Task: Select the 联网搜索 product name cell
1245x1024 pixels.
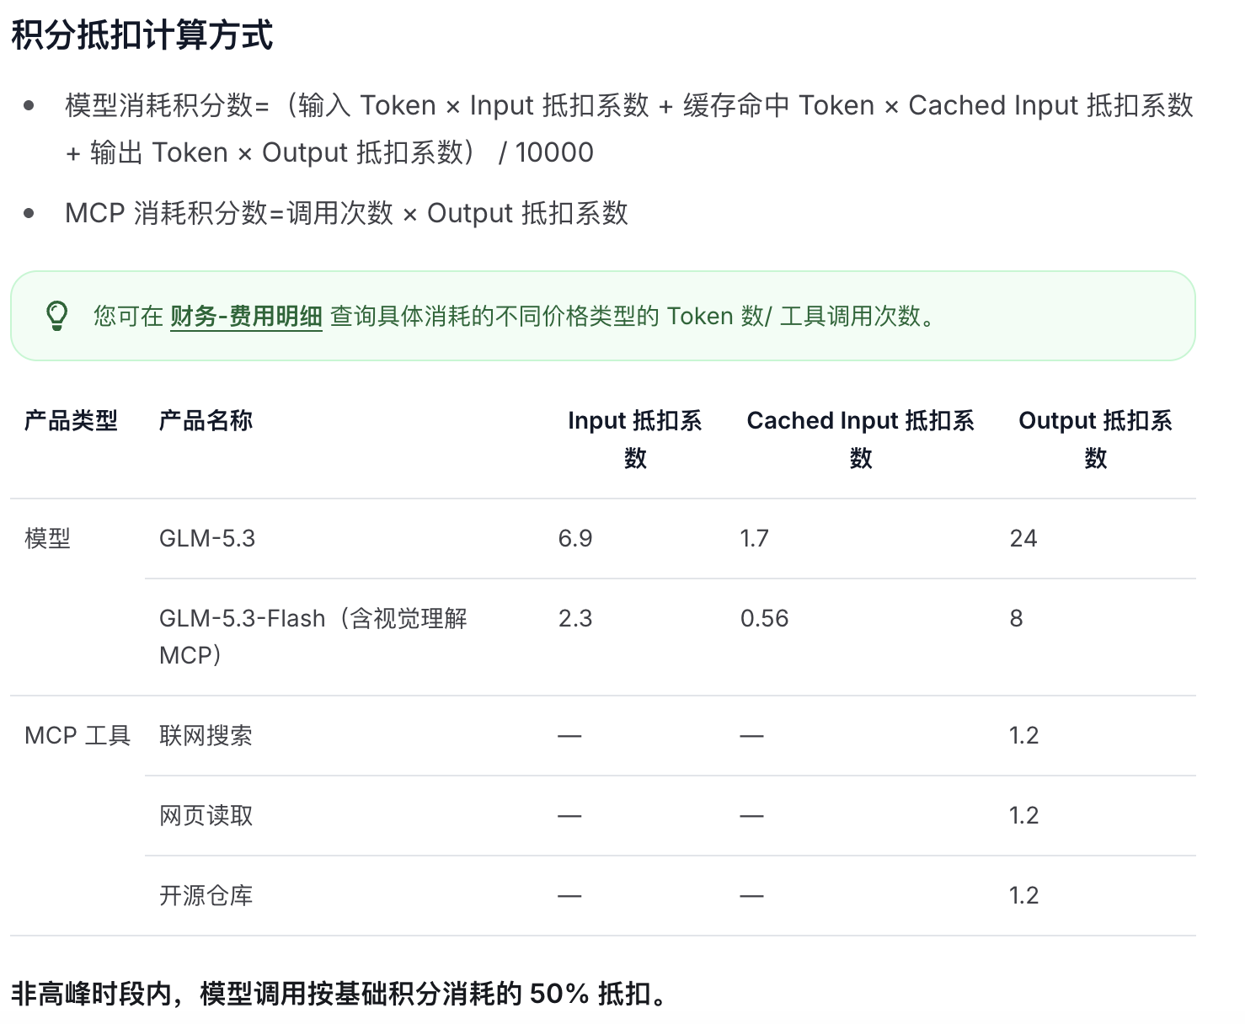Action: tap(206, 735)
